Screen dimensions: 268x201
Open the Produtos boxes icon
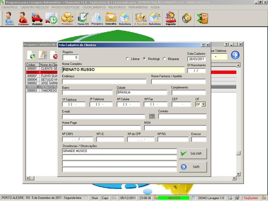(67, 18)
